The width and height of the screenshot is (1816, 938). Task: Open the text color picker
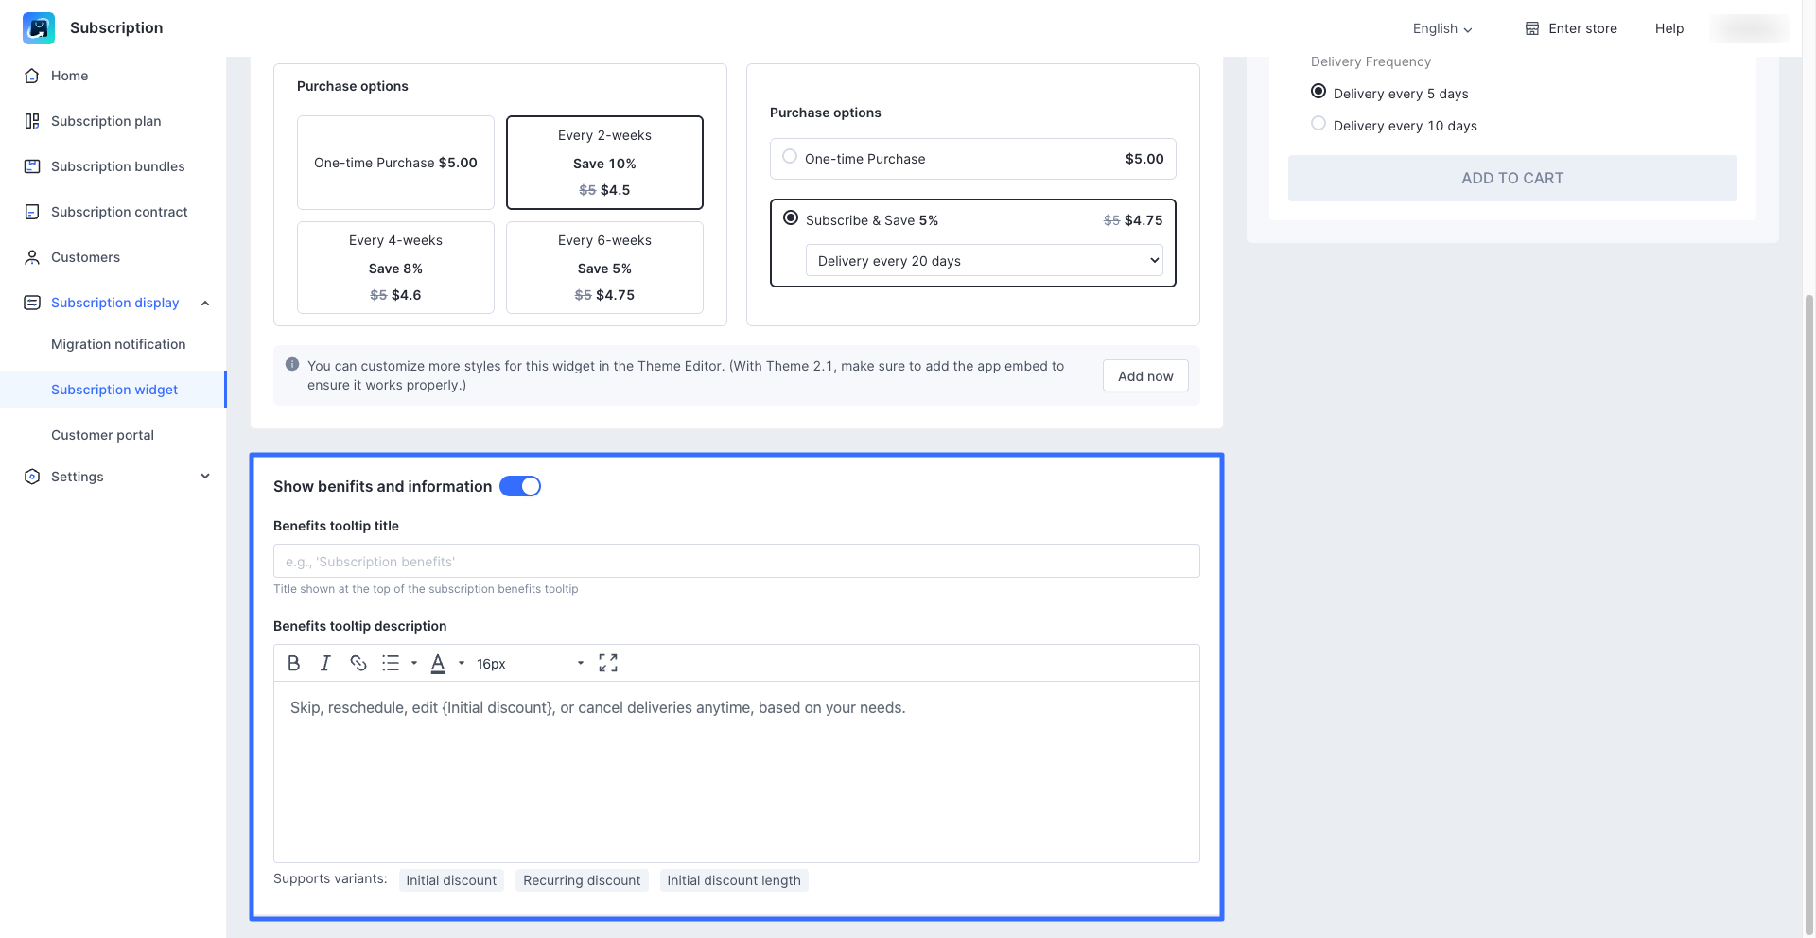point(439,664)
